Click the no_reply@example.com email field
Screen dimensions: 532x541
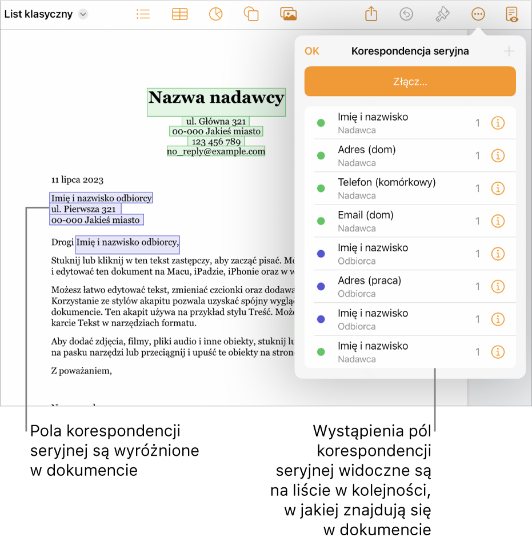pos(216,151)
